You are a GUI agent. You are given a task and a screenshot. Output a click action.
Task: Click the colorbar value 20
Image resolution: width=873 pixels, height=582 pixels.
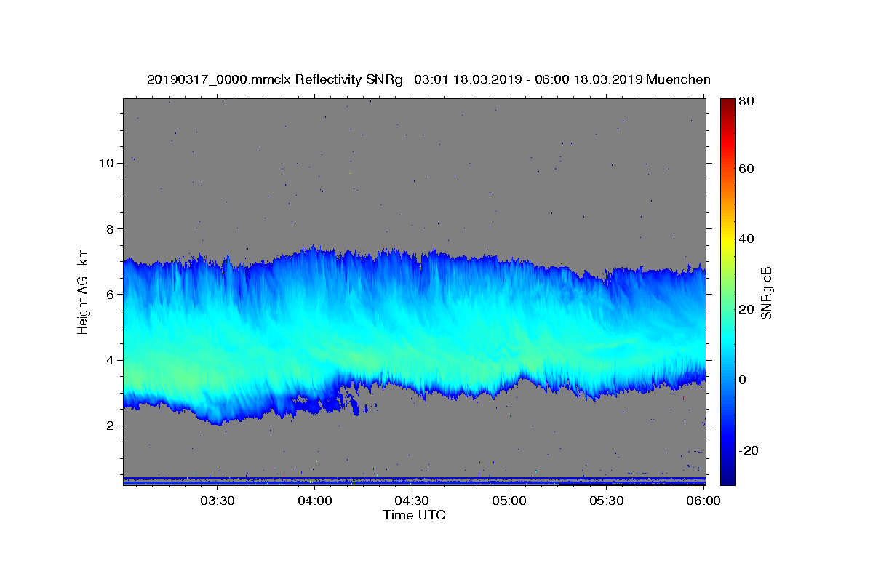747,309
